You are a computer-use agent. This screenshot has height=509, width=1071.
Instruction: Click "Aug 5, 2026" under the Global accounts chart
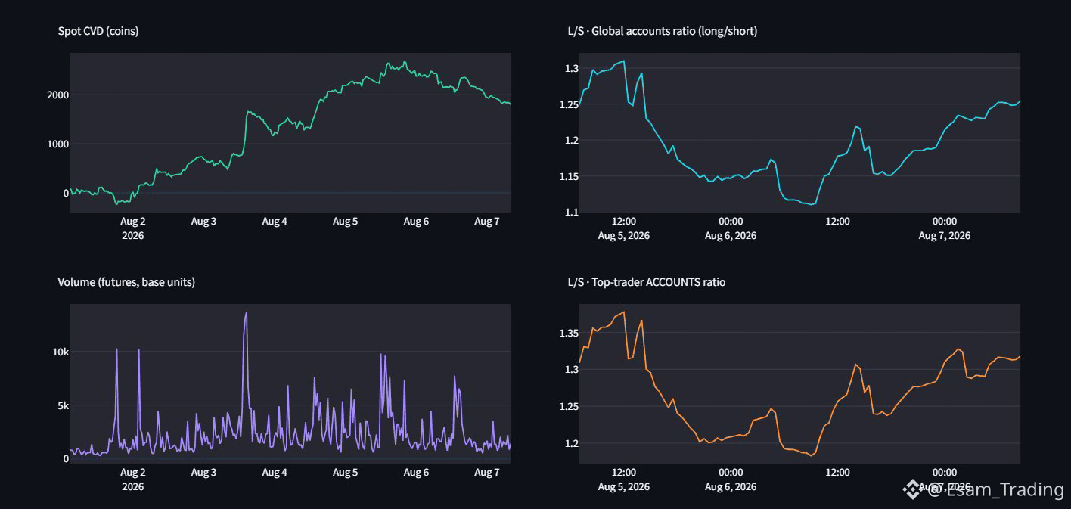coord(623,235)
